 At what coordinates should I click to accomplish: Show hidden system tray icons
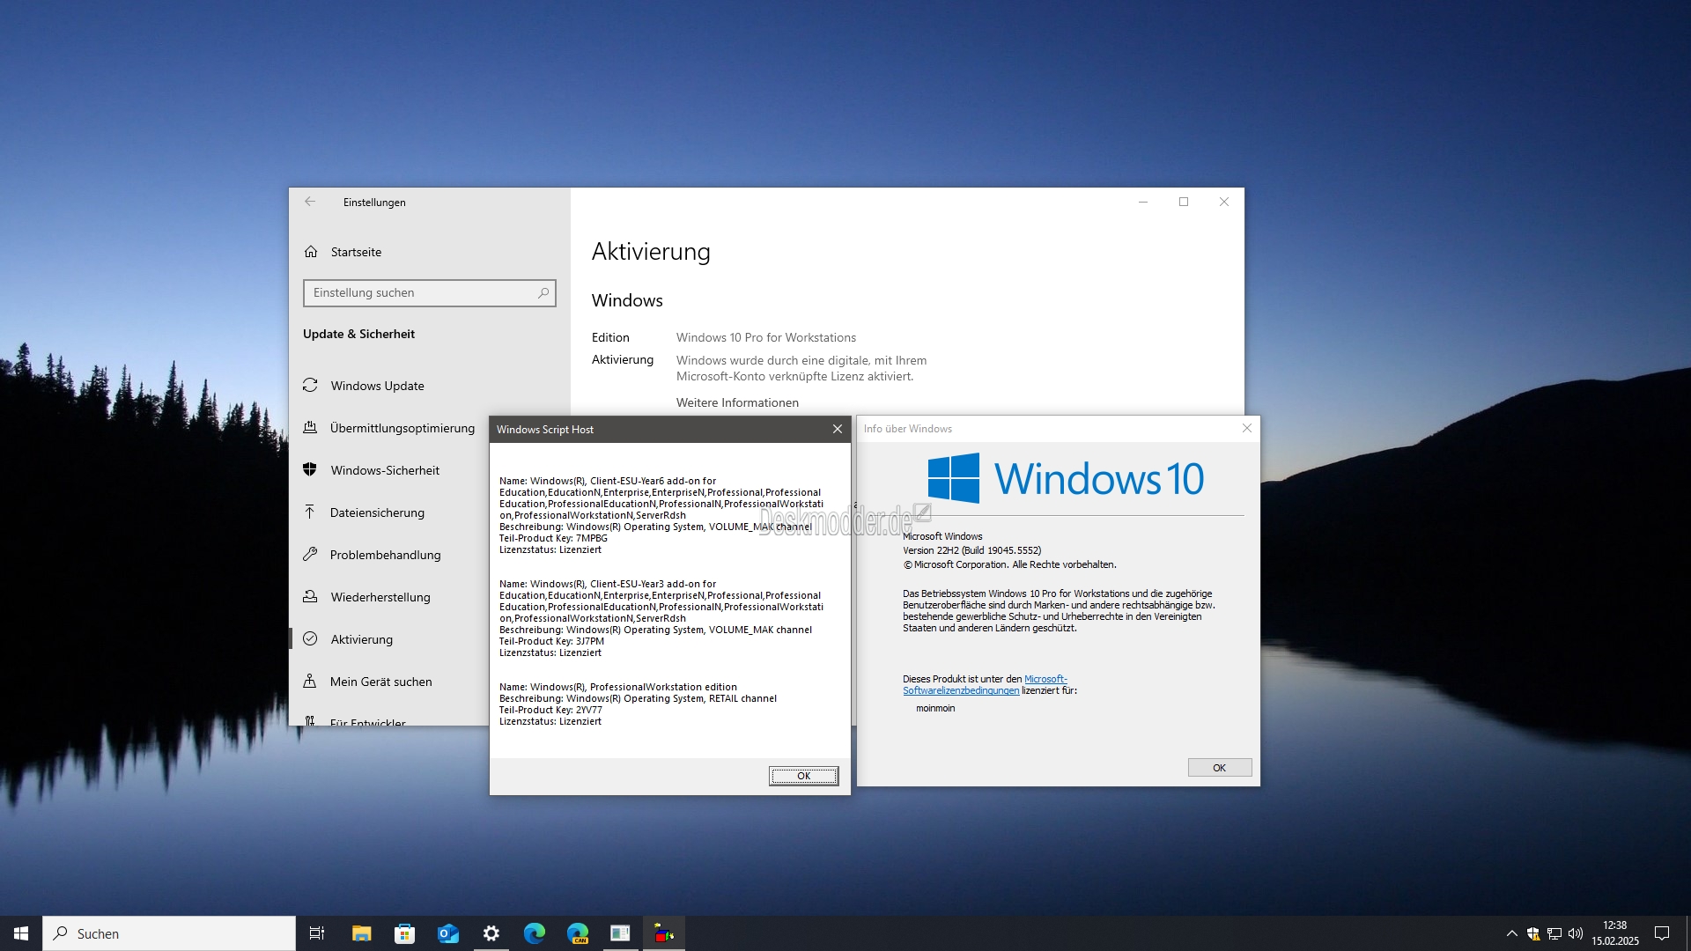tap(1511, 933)
